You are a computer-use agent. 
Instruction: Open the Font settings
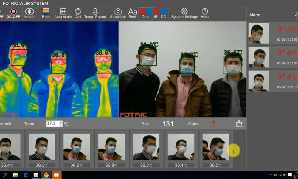pos(133,13)
